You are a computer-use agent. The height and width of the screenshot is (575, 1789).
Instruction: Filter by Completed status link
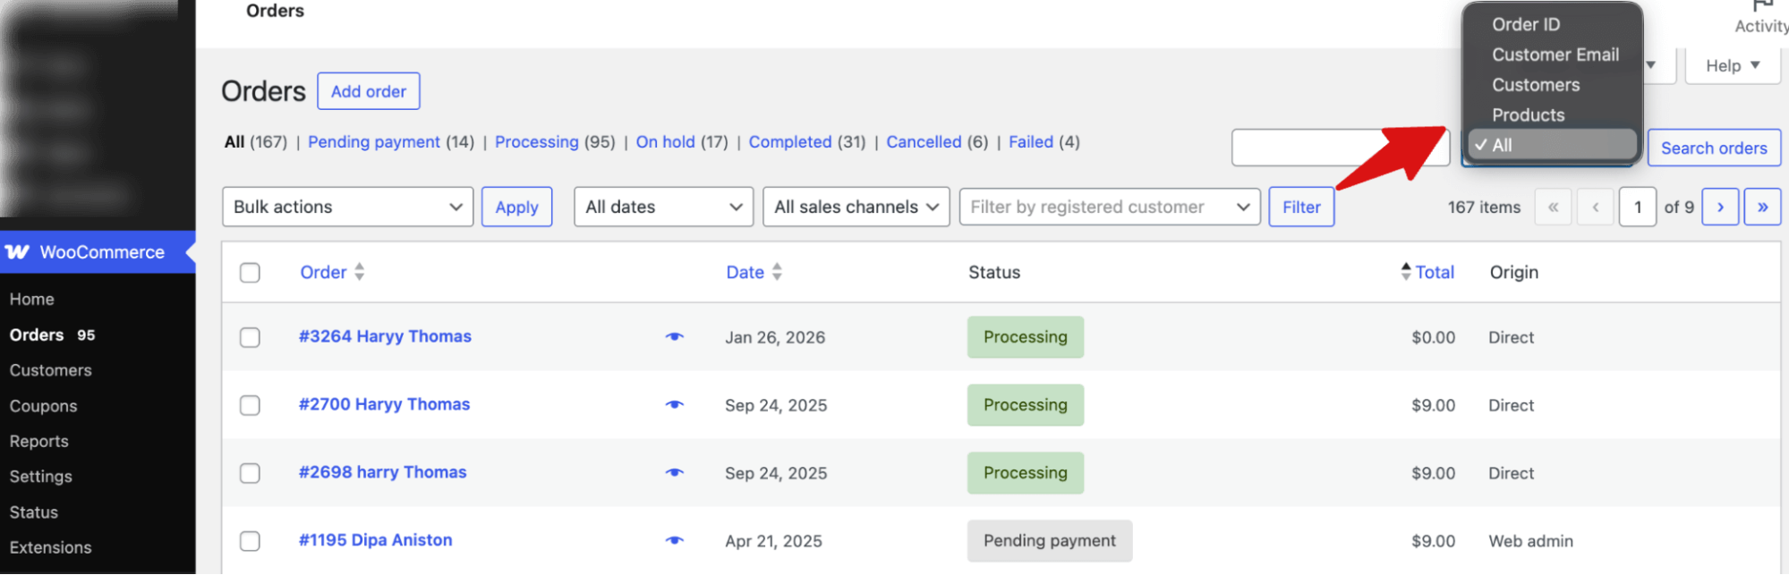tap(790, 142)
